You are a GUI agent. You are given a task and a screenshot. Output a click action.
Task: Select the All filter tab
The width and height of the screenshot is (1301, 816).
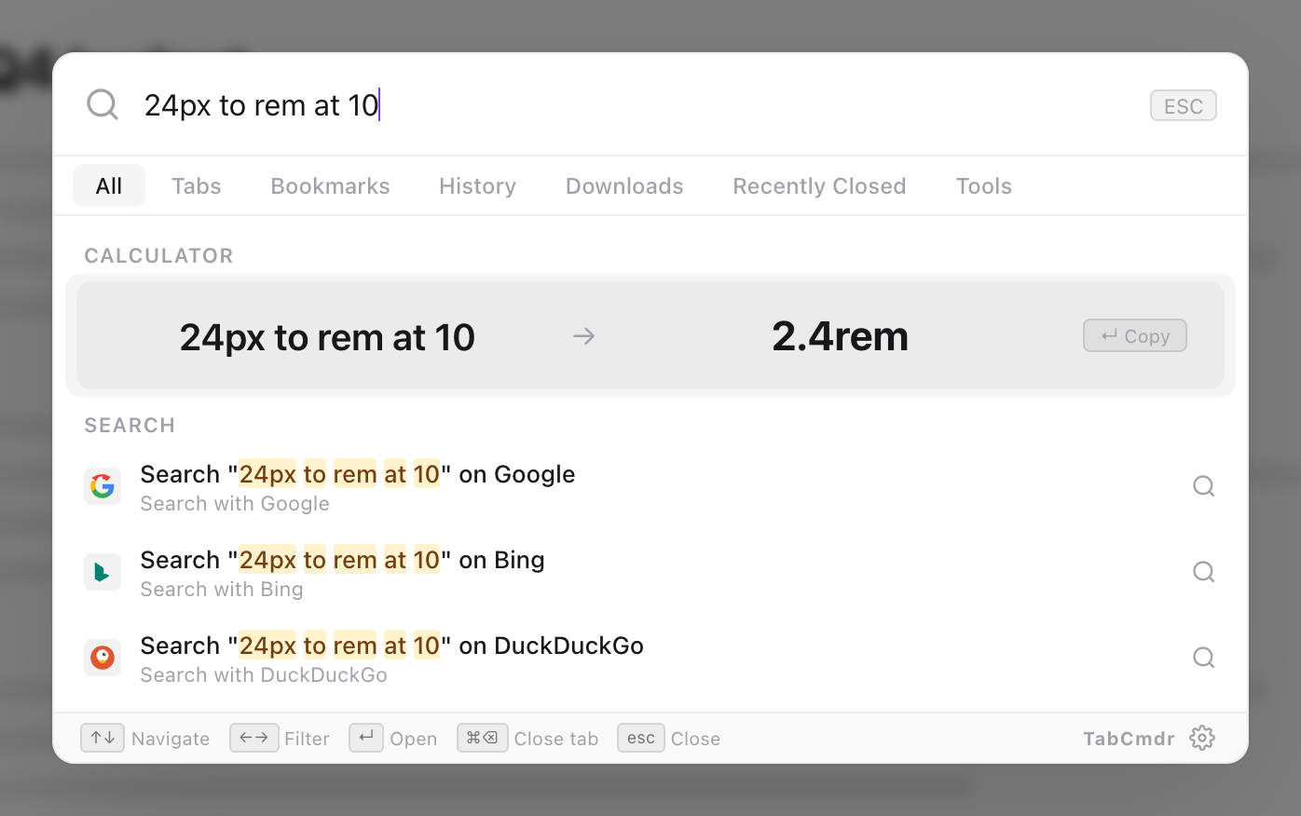109,185
